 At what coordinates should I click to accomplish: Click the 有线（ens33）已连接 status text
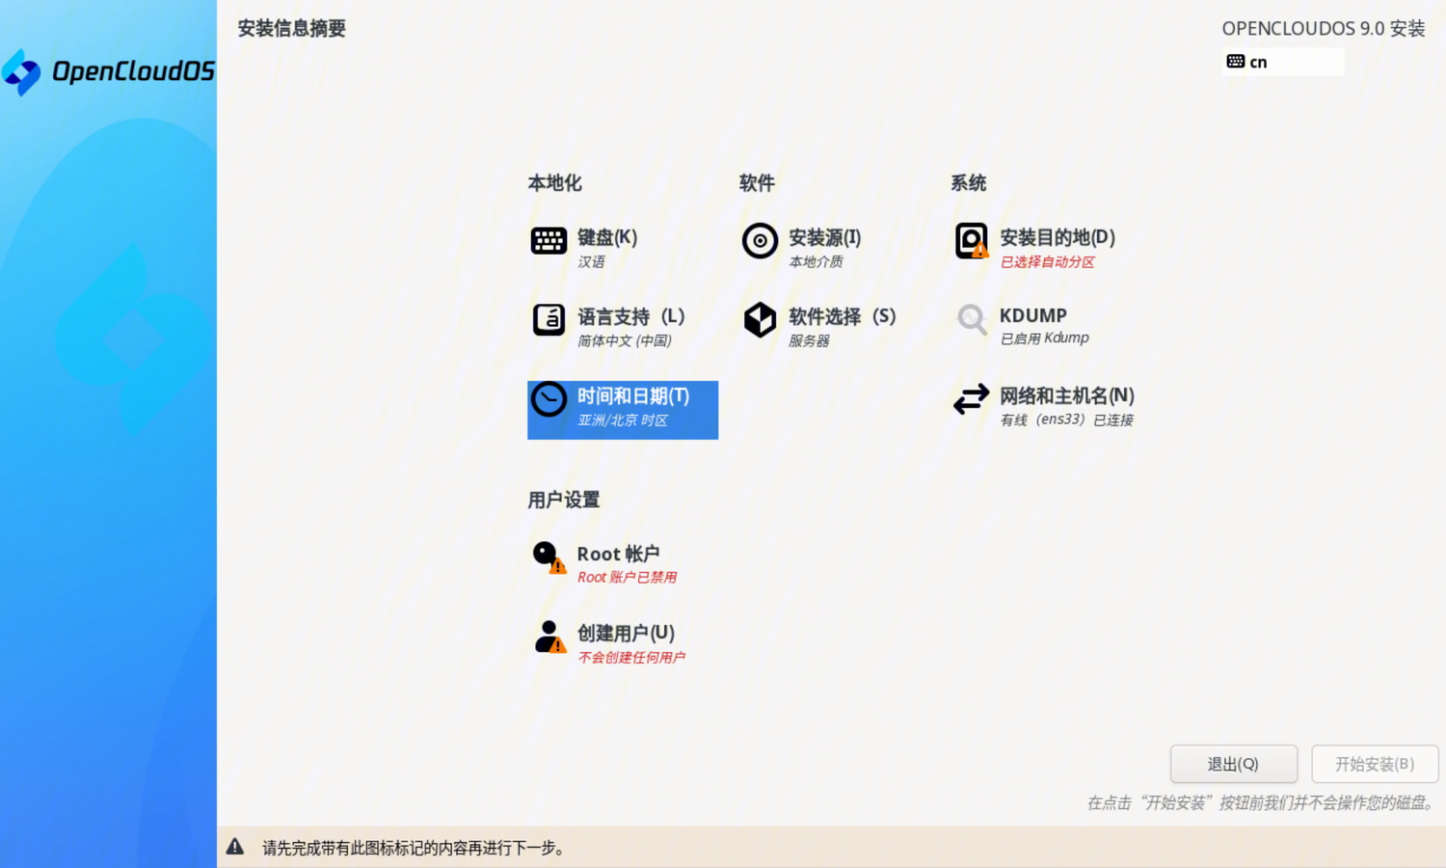pyautogui.click(x=1067, y=420)
